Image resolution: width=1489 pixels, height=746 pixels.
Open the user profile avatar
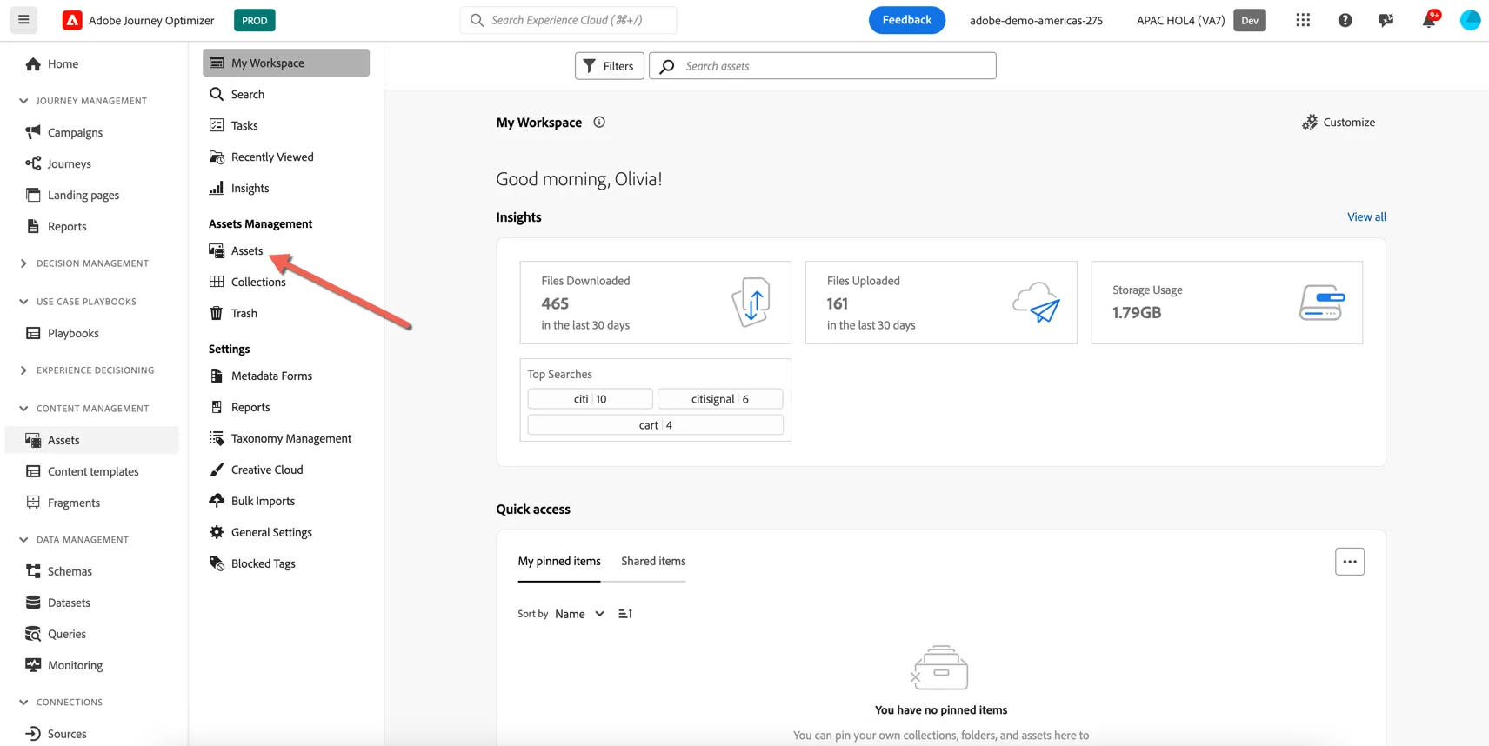pos(1470,20)
